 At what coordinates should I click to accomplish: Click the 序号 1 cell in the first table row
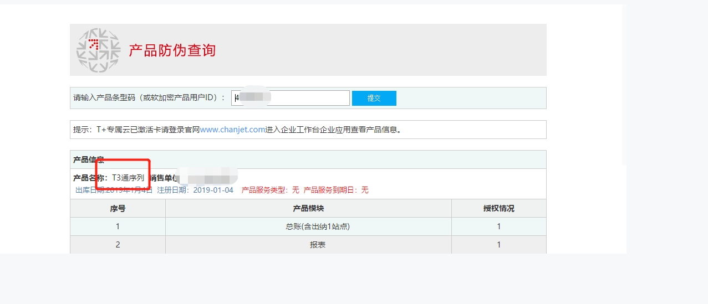pos(118,226)
